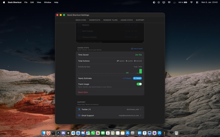Click the Twitter / X logo icon
The image size is (220, 137).
click(79, 109)
